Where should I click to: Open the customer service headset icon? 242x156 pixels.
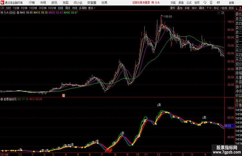tap(205, 3)
